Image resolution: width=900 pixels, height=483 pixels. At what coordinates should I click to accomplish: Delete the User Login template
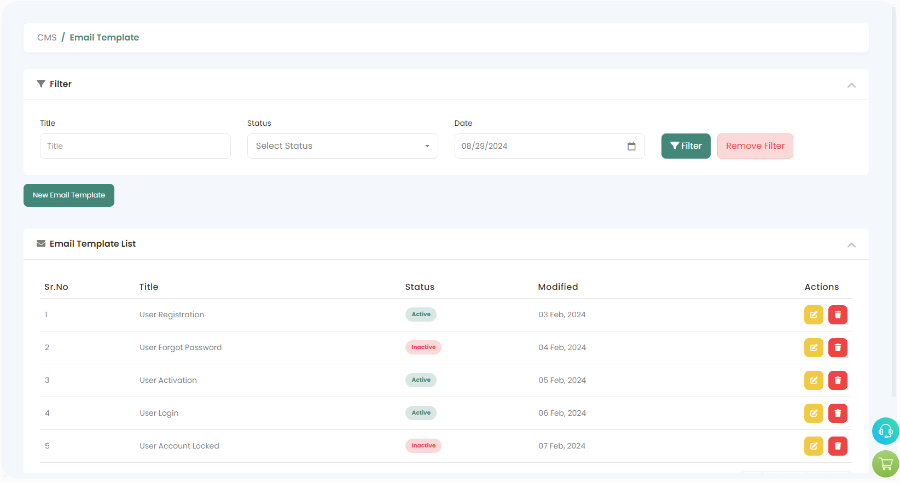tap(838, 413)
